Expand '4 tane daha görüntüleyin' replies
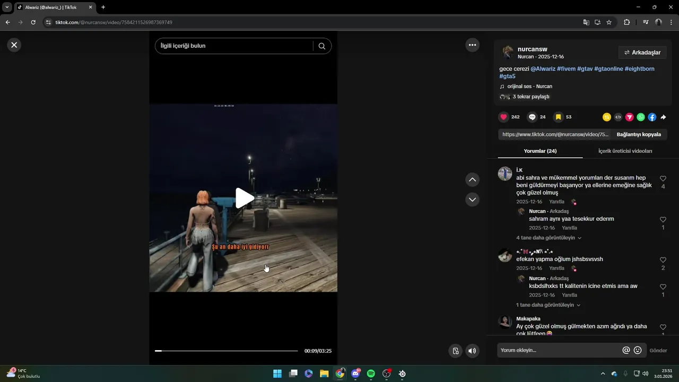Screen dimensions: 679x382 click(x=549, y=238)
